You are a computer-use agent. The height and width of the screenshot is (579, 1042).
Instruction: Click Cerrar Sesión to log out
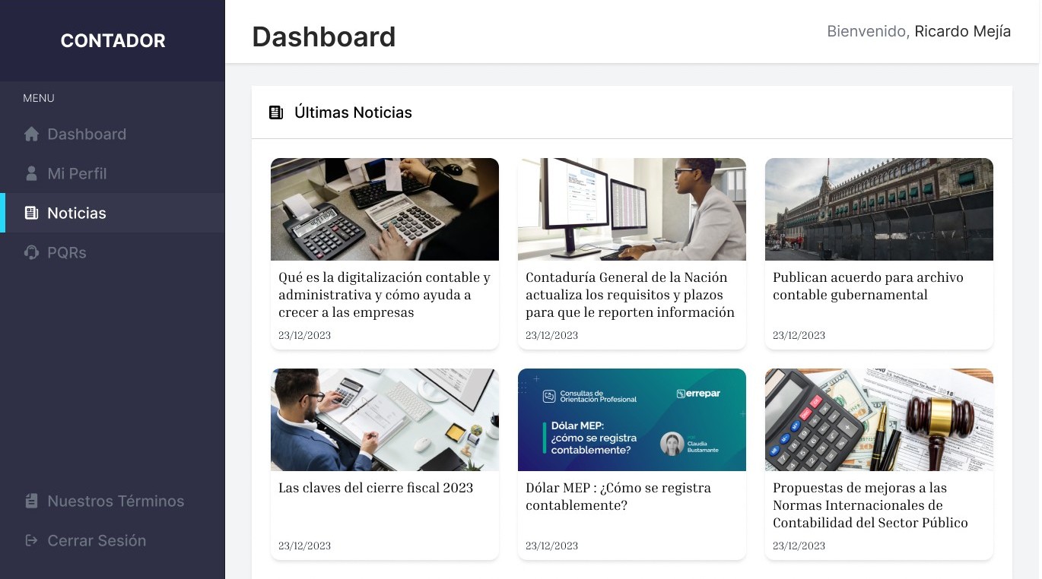coord(113,540)
